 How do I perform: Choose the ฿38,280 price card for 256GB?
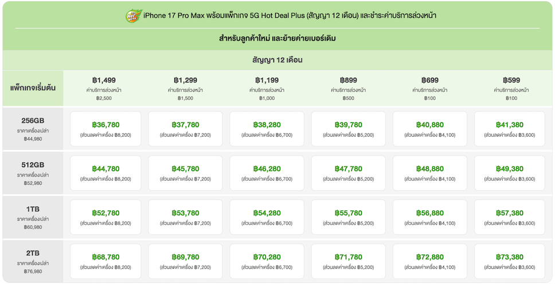[267, 129]
